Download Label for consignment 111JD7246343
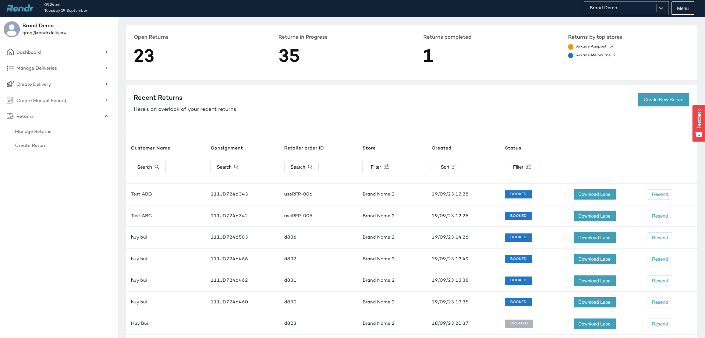The image size is (705, 338). click(x=595, y=194)
